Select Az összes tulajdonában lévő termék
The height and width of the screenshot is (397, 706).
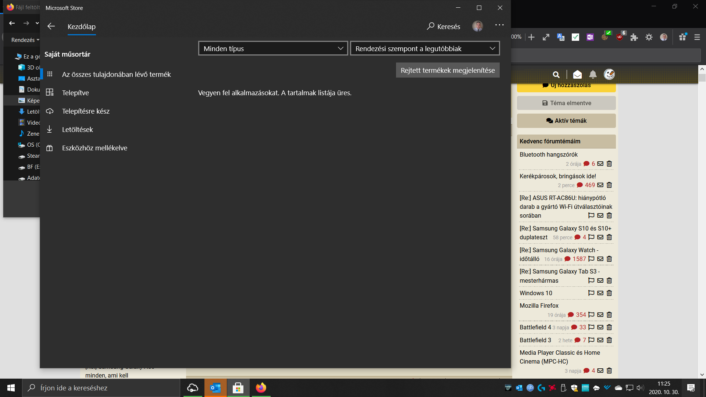(116, 74)
